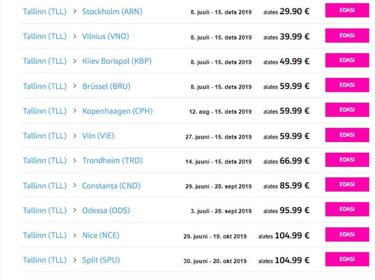Open Vilnius (VNO) destination link
Viewport: 375px width, 280px height.
pyautogui.click(x=105, y=37)
